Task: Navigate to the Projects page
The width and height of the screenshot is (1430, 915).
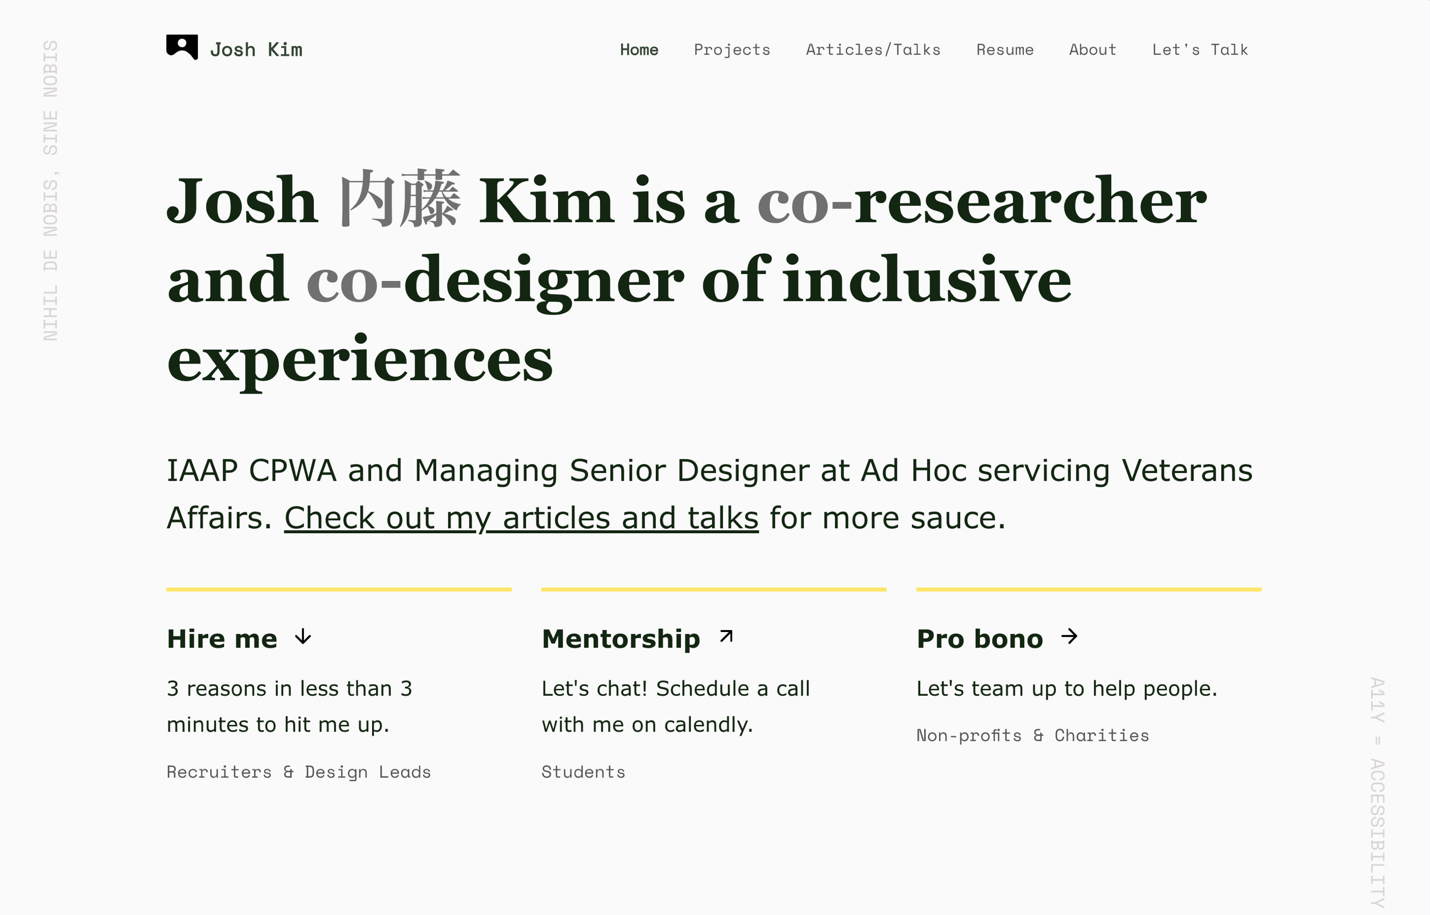Action: [x=732, y=49]
